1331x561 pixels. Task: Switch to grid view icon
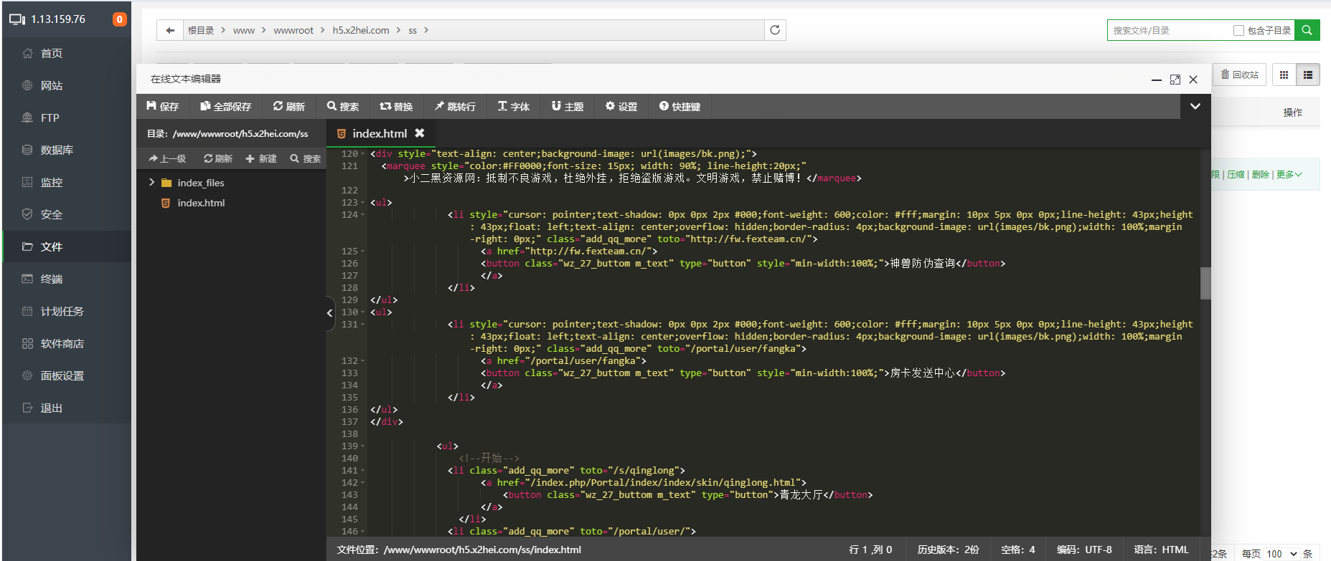(x=1284, y=75)
